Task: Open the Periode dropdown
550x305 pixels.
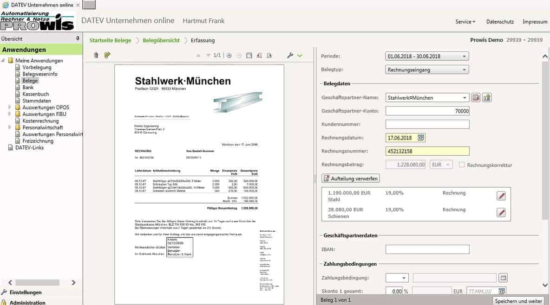Action: click(427, 57)
